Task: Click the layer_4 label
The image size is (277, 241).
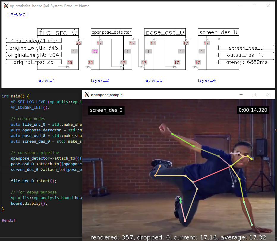Action: pyautogui.click(x=207, y=80)
